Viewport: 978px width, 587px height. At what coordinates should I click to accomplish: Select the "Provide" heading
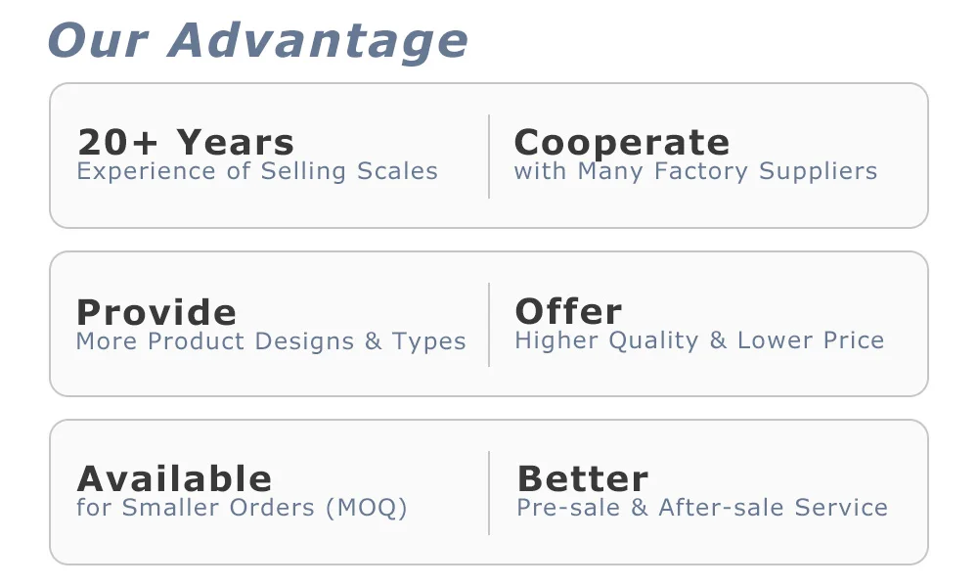coord(156,313)
